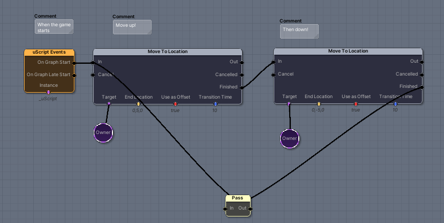The width and height of the screenshot is (444, 223).
Task: Click the In socket of the Pass node
Action: (225, 209)
